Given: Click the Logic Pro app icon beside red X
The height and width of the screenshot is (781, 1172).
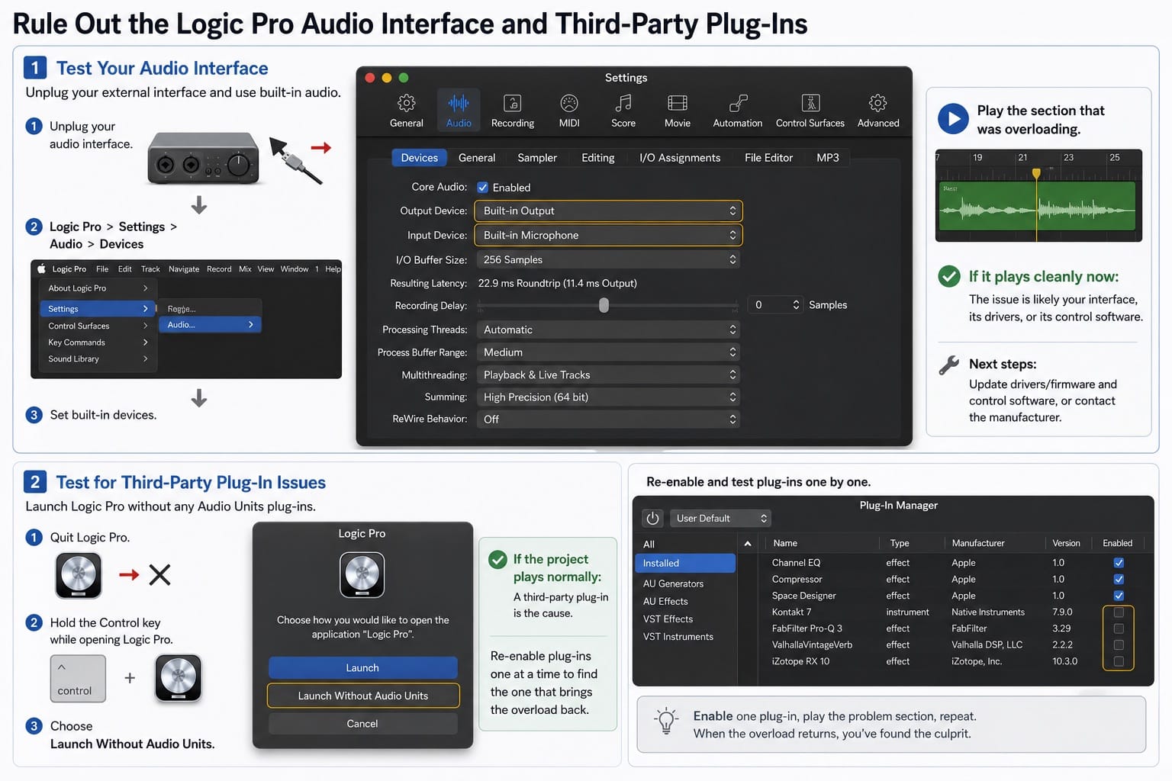Looking at the screenshot, I should tap(79, 576).
